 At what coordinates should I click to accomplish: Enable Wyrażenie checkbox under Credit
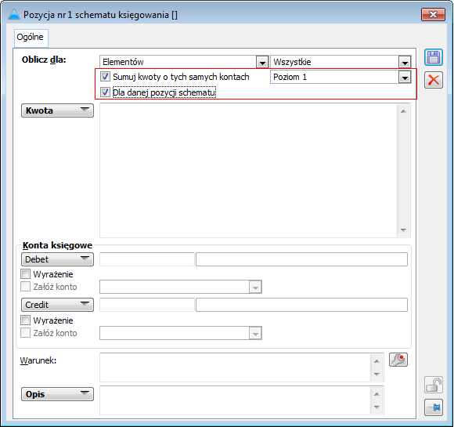(26, 320)
